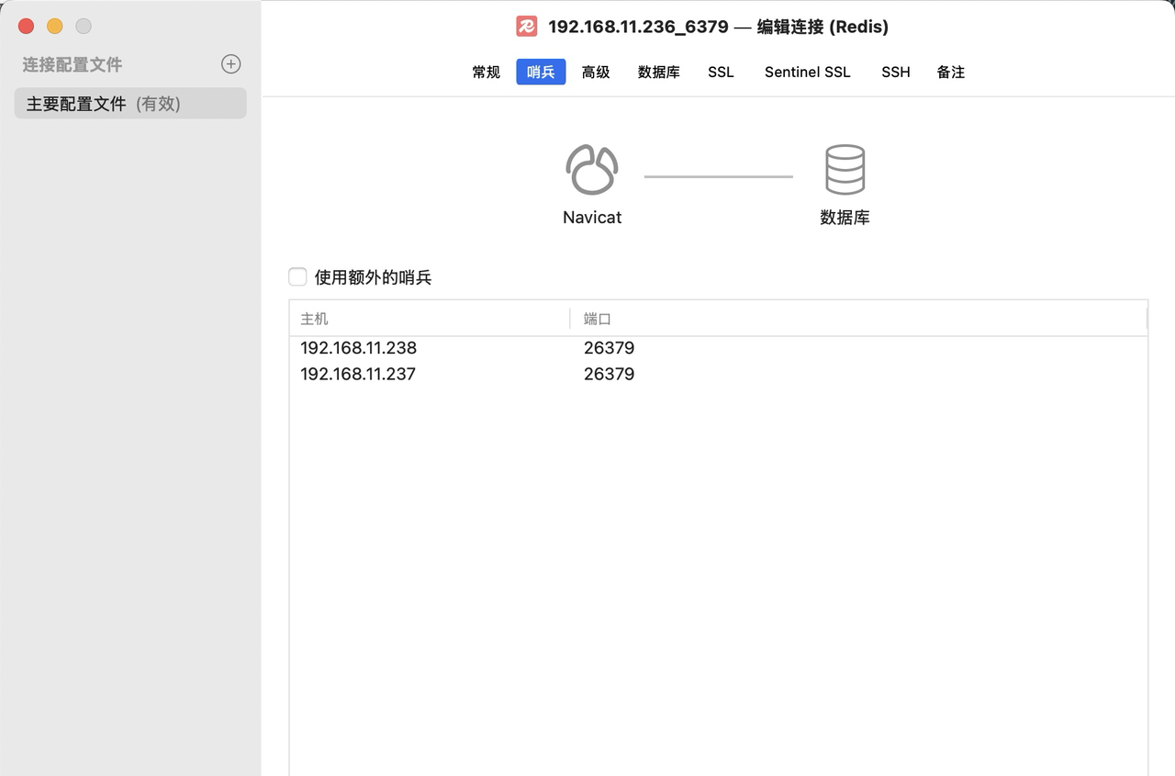
Task: Open the 备注 tab
Action: pyautogui.click(x=951, y=72)
